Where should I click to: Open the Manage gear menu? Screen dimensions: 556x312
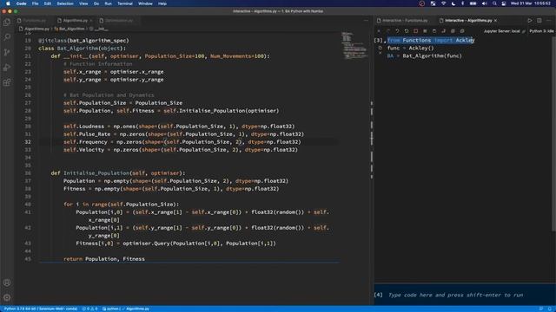[x=7, y=297]
